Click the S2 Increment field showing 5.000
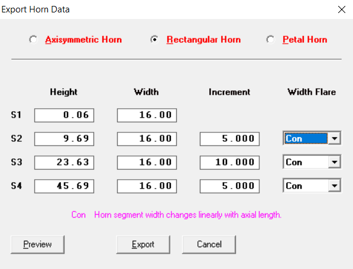Image resolution: width=353 pixels, height=269 pixels. [229, 139]
